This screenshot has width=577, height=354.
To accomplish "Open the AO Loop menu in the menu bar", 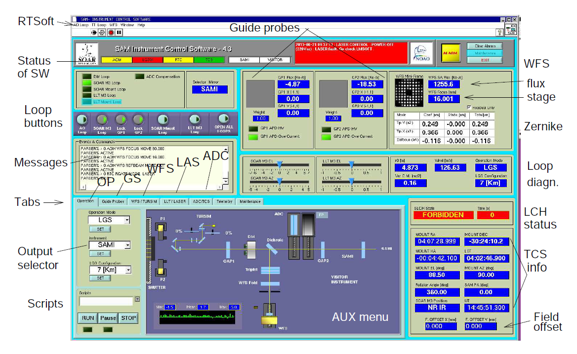I will point(81,25).
